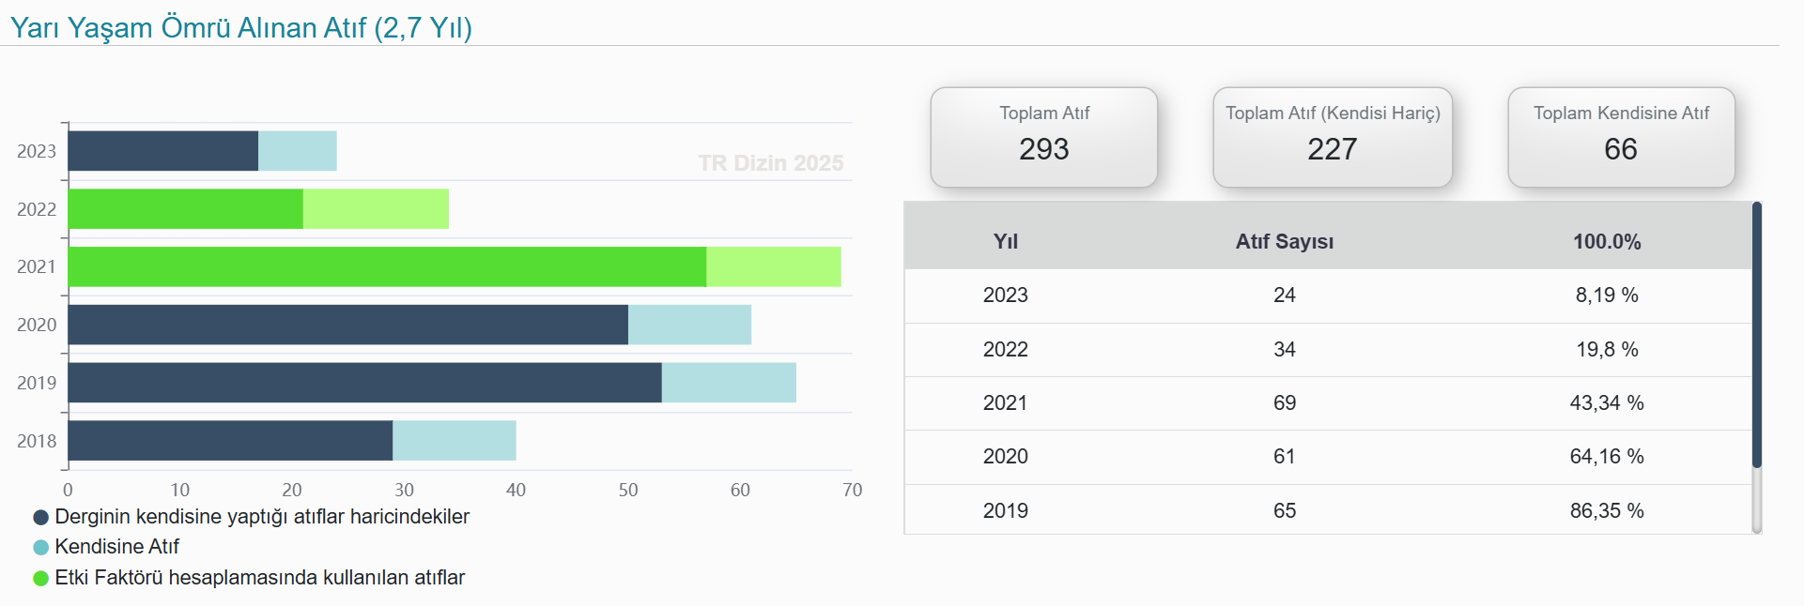Toggle the green 'Etki Faktörü' legend marker
This screenshot has height=606, width=1804.
(40, 579)
